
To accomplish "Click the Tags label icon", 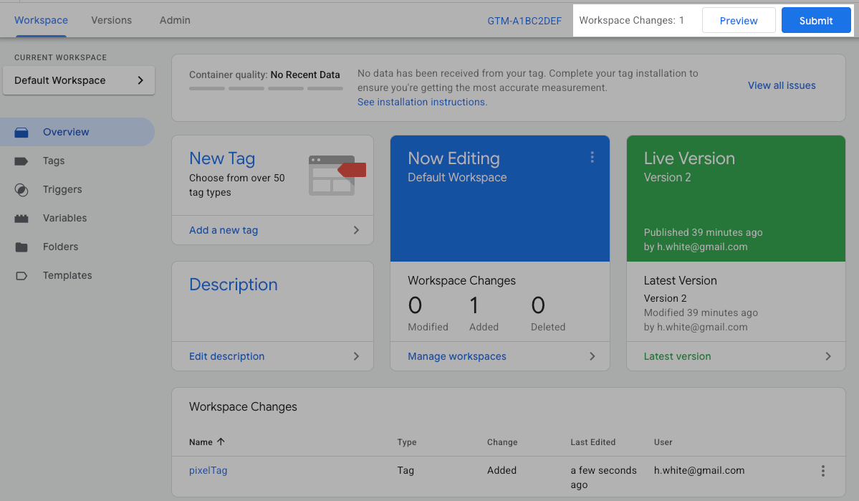I will (x=21, y=161).
